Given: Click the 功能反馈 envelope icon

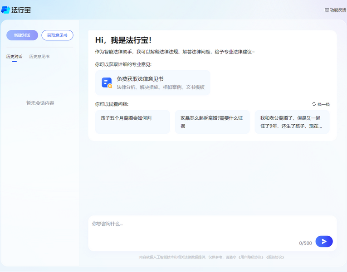Looking at the screenshot, I should pyautogui.click(x=327, y=10).
